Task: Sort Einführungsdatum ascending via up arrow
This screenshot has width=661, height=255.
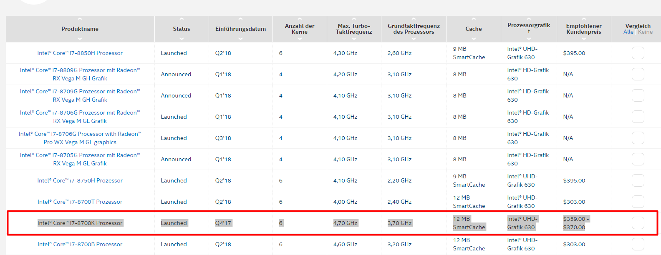Action: click(x=240, y=19)
